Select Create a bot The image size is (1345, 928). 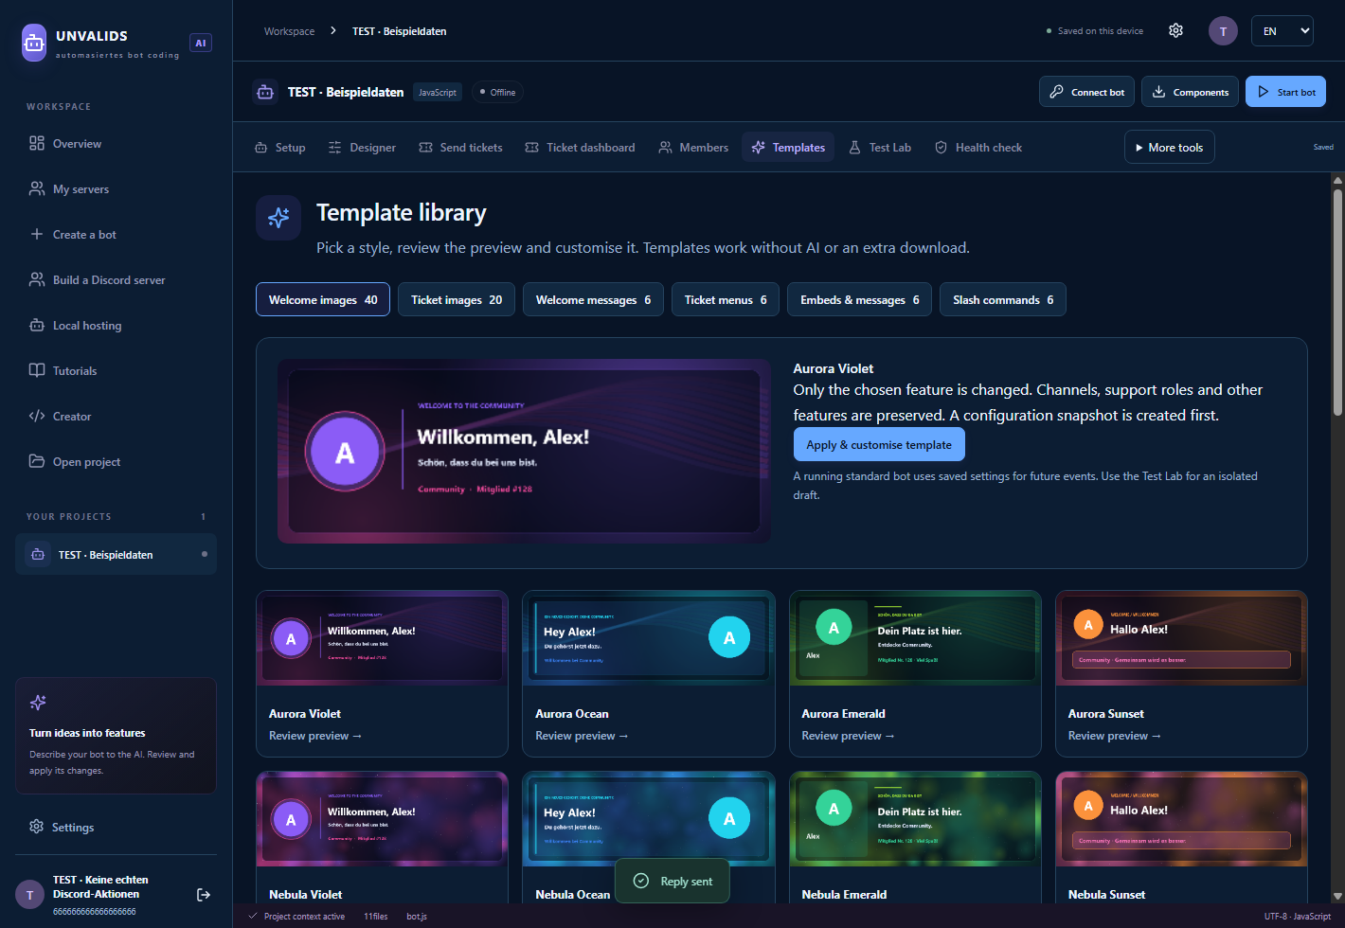116,235
